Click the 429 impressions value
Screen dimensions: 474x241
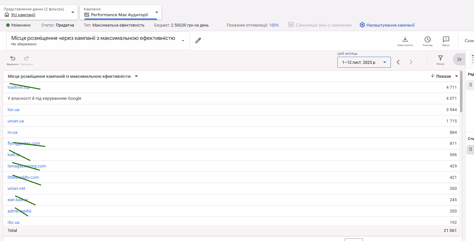(x=453, y=166)
